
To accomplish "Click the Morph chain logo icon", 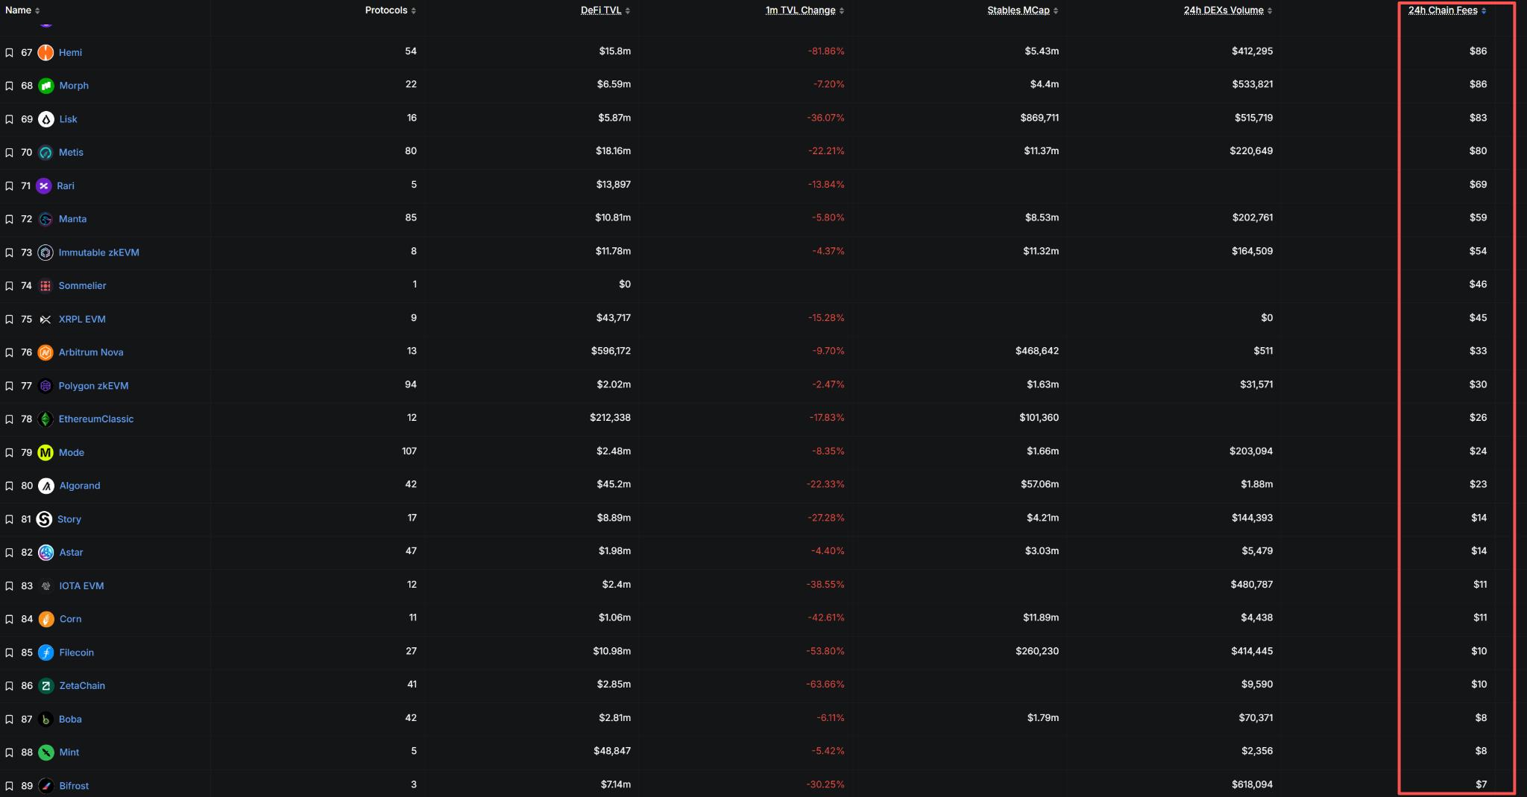I will (x=45, y=86).
